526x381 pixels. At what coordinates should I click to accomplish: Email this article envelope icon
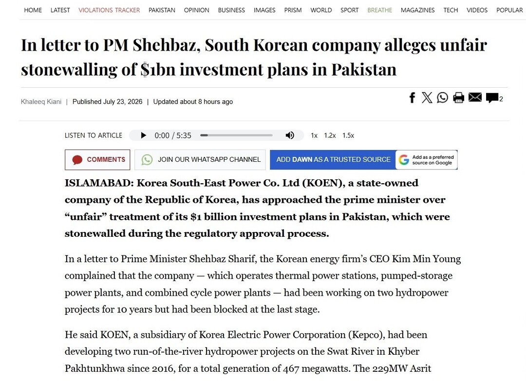(x=475, y=97)
